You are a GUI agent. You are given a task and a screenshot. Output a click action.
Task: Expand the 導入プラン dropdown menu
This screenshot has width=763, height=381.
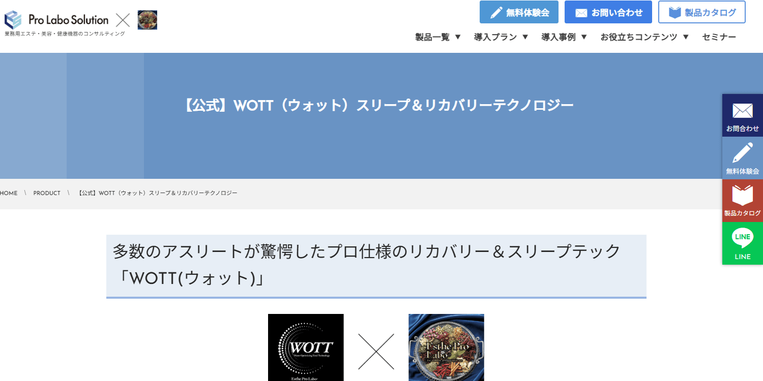tap(502, 37)
